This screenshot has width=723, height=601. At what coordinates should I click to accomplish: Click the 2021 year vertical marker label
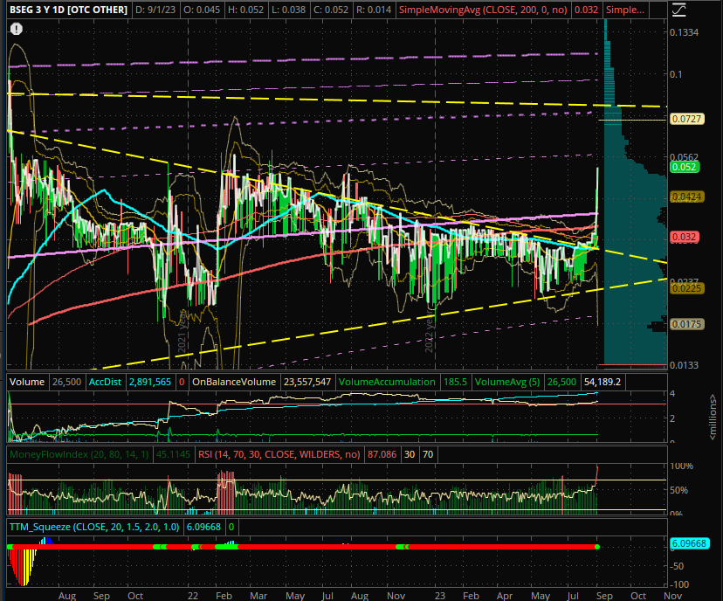tap(182, 331)
